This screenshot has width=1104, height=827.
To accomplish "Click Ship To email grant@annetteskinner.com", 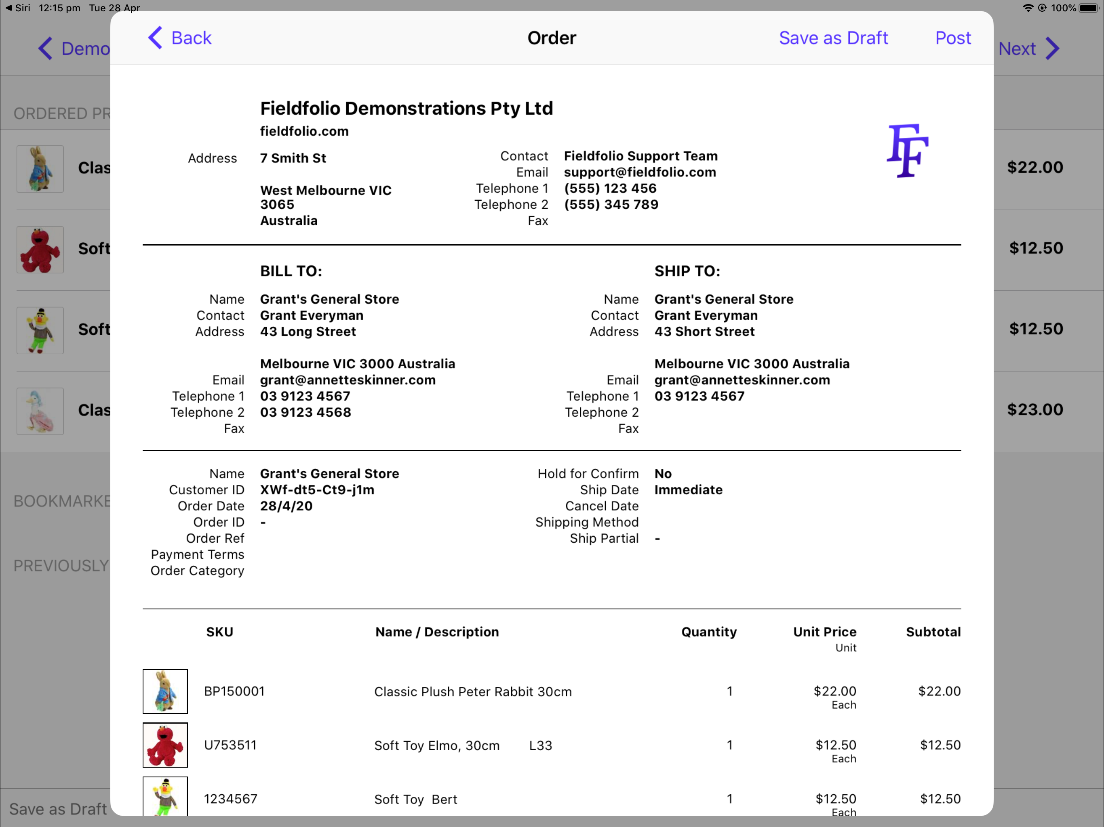I will pyautogui.click(x=742, y=380).
